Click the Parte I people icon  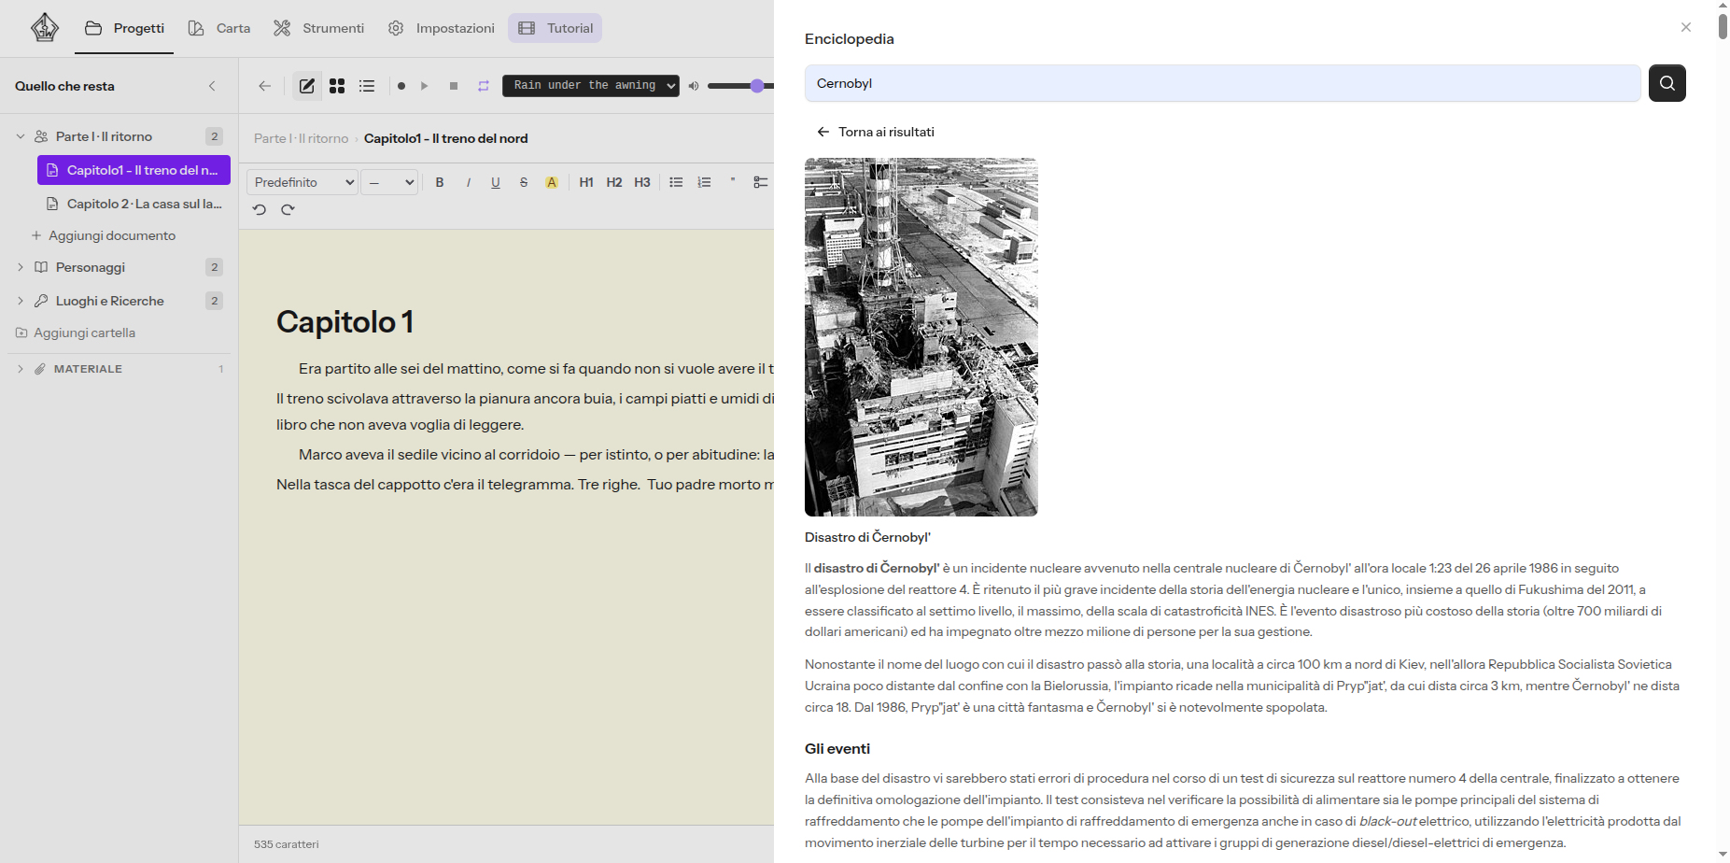[x=41, y=136]
